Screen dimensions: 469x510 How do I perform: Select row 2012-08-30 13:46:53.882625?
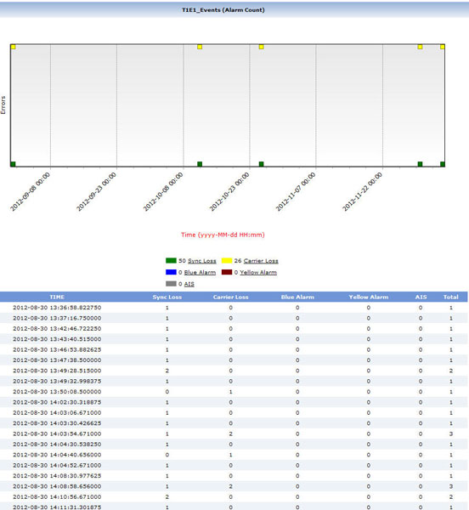[x=234, y=349]
